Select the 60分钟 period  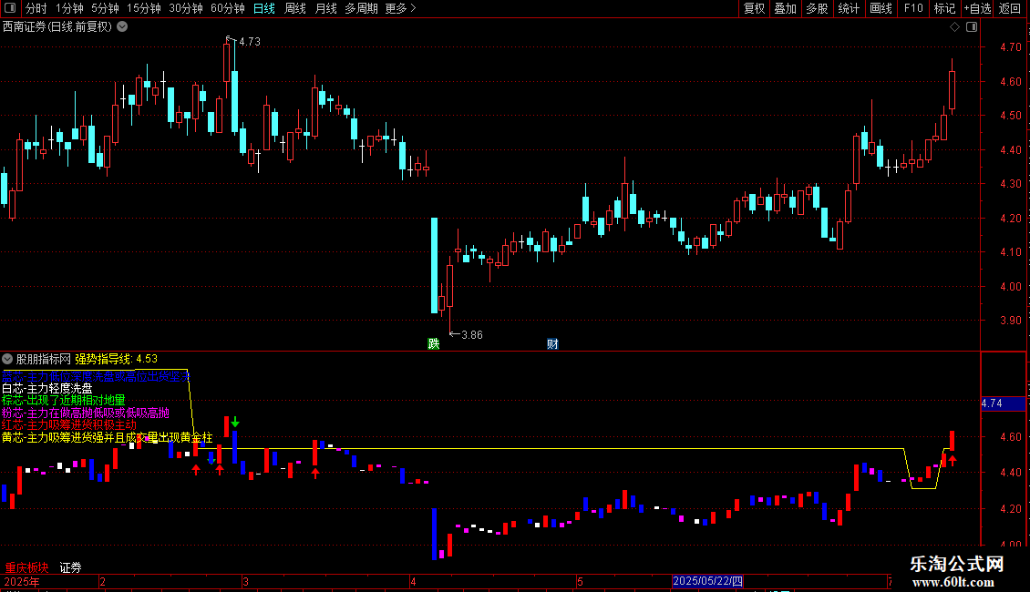click(x=228, y=8)
